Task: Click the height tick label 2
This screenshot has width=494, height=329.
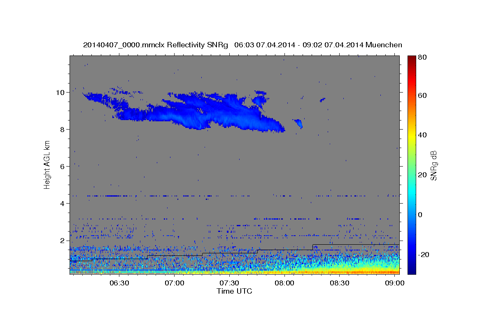Action: pyautogui.click(x=63, y=240)
